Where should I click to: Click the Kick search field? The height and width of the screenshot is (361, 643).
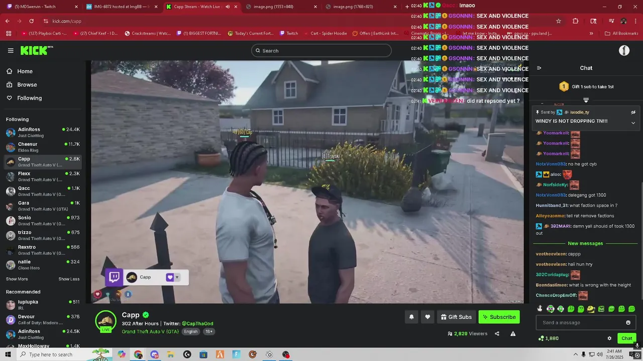coord(321,51)
